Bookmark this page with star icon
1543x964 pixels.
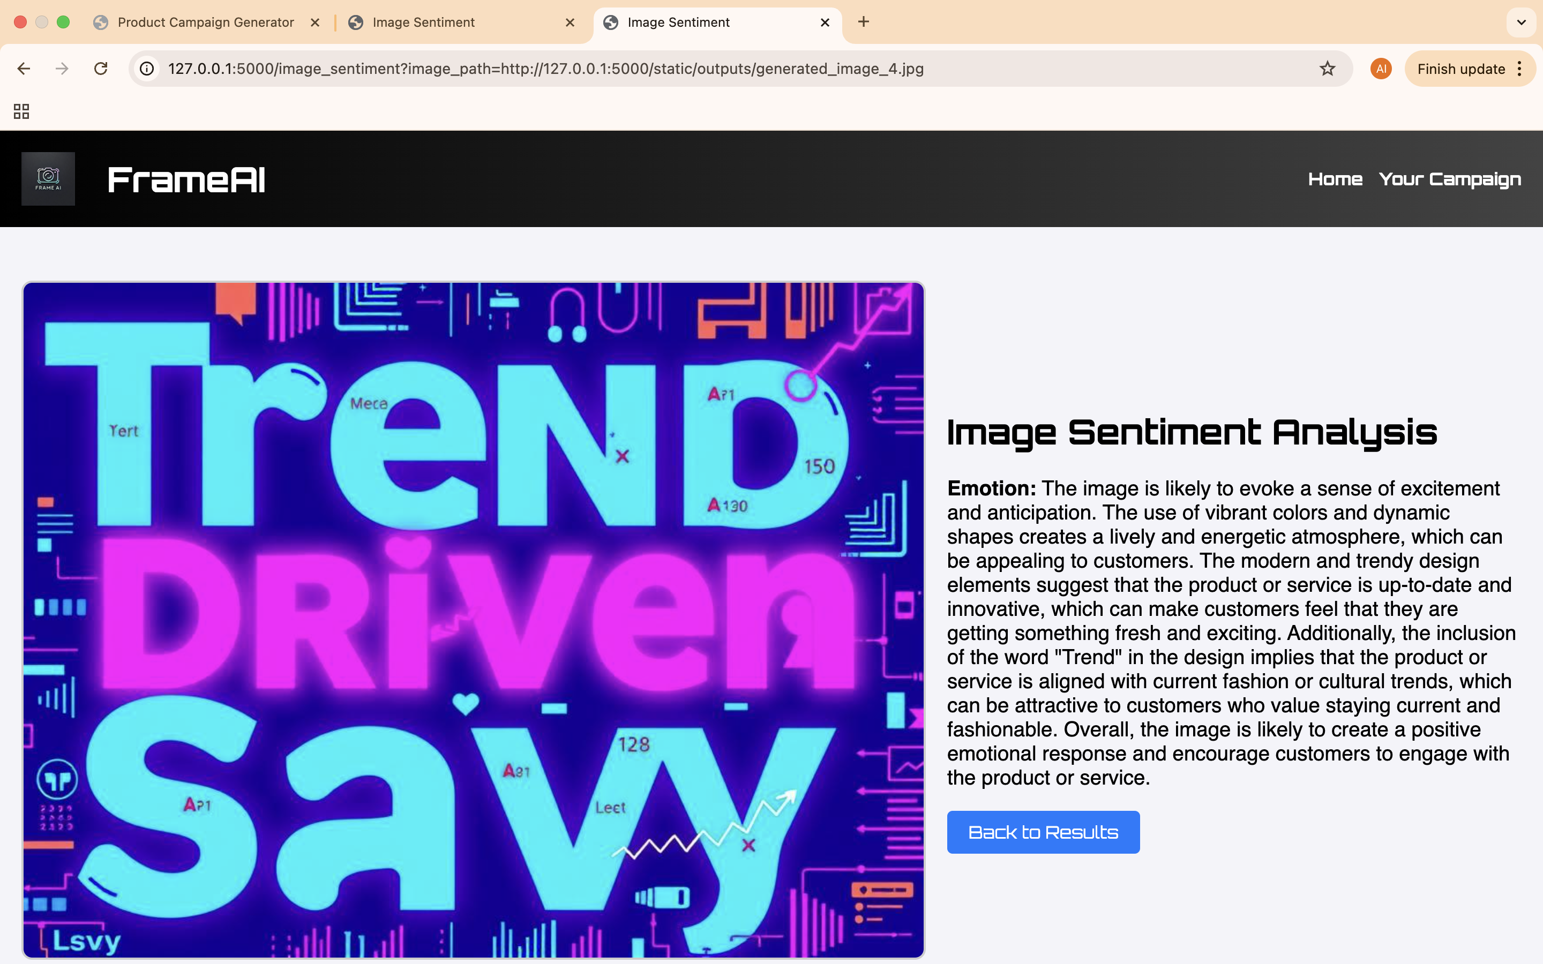click(1327, 69)
